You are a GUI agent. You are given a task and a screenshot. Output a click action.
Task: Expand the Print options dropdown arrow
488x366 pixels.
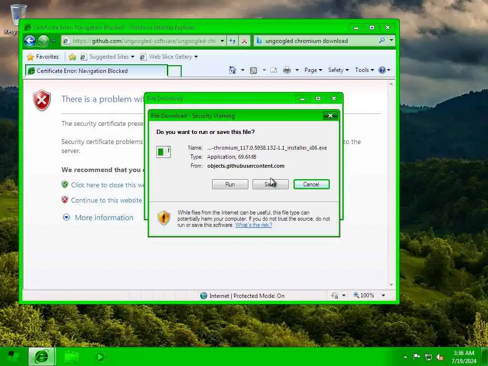click(297, 70)
